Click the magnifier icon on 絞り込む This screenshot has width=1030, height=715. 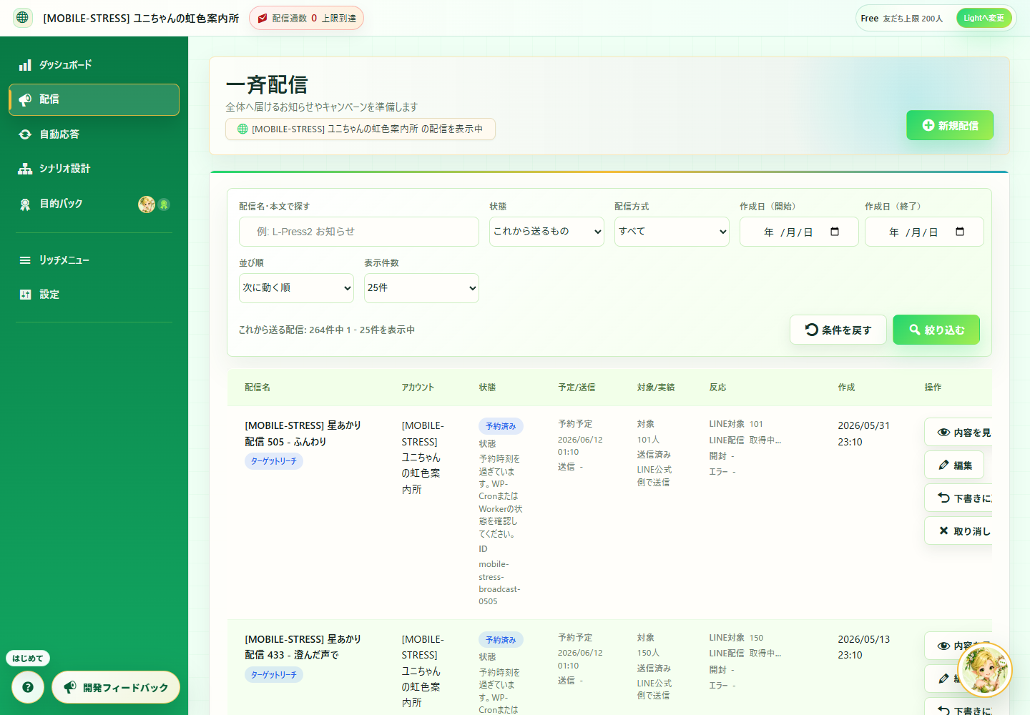pyautogui.click(x=915, y=330)
